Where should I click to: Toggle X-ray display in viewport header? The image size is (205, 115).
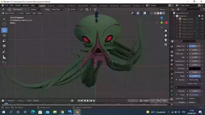pos(151,13)
